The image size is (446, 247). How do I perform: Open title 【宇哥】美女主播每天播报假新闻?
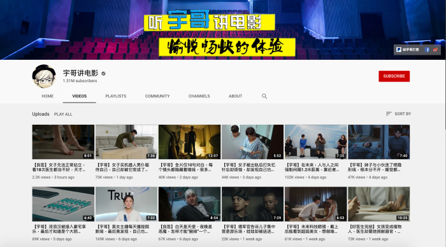click(x=122, y=229)
